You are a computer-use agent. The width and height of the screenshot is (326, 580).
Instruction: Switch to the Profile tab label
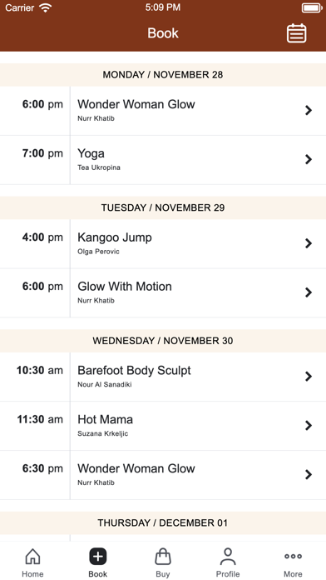[x=228, y=574]
